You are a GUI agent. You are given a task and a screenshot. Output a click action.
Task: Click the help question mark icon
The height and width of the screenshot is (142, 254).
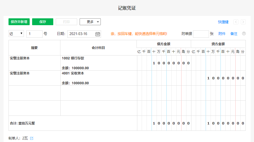244,34
